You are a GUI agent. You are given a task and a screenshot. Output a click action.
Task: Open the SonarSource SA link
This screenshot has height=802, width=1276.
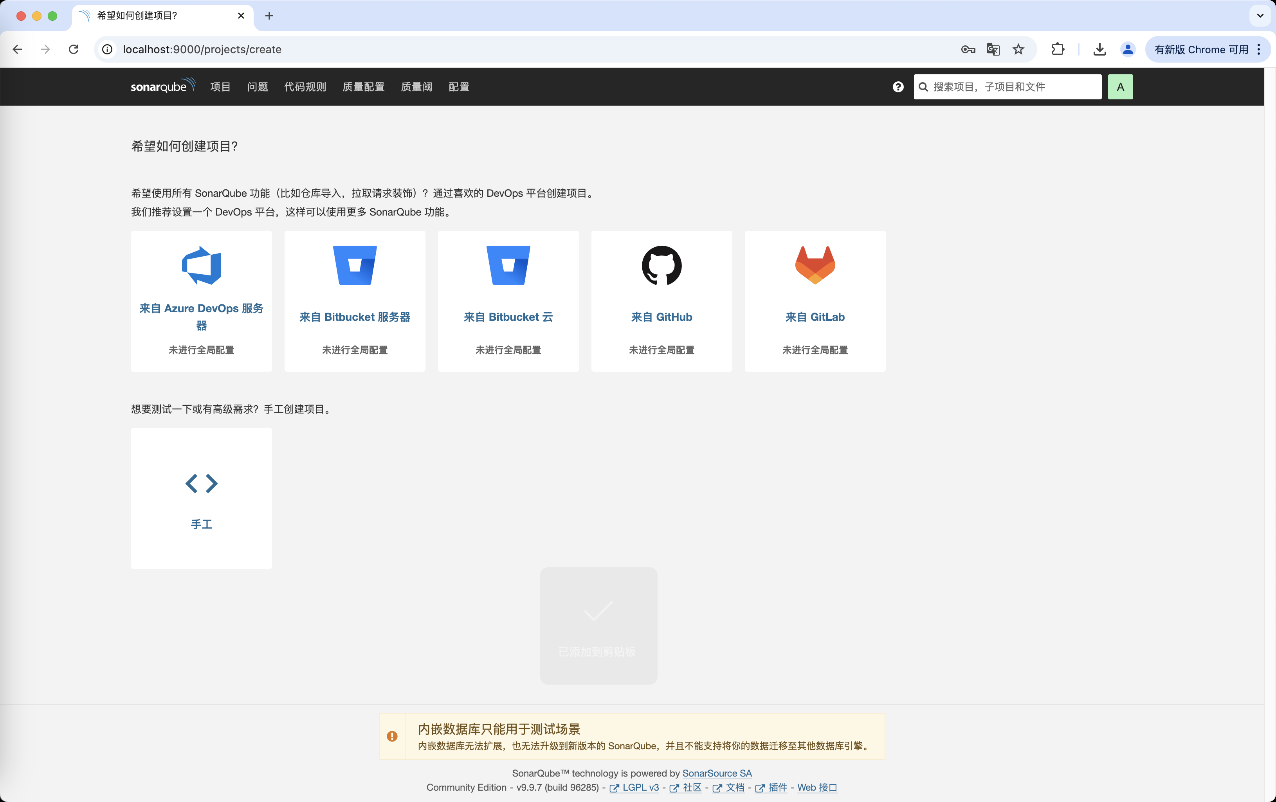tap(717, 773)
